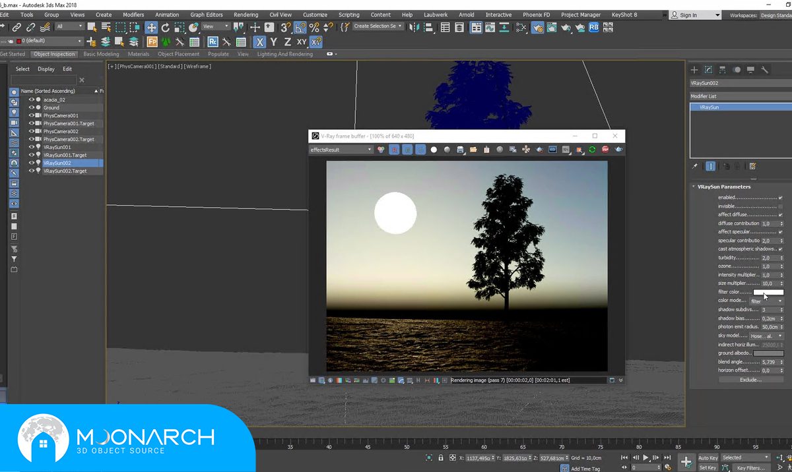
Task: Click the Fp floor plan toolbar icon
Action: (x=152, y=42)
